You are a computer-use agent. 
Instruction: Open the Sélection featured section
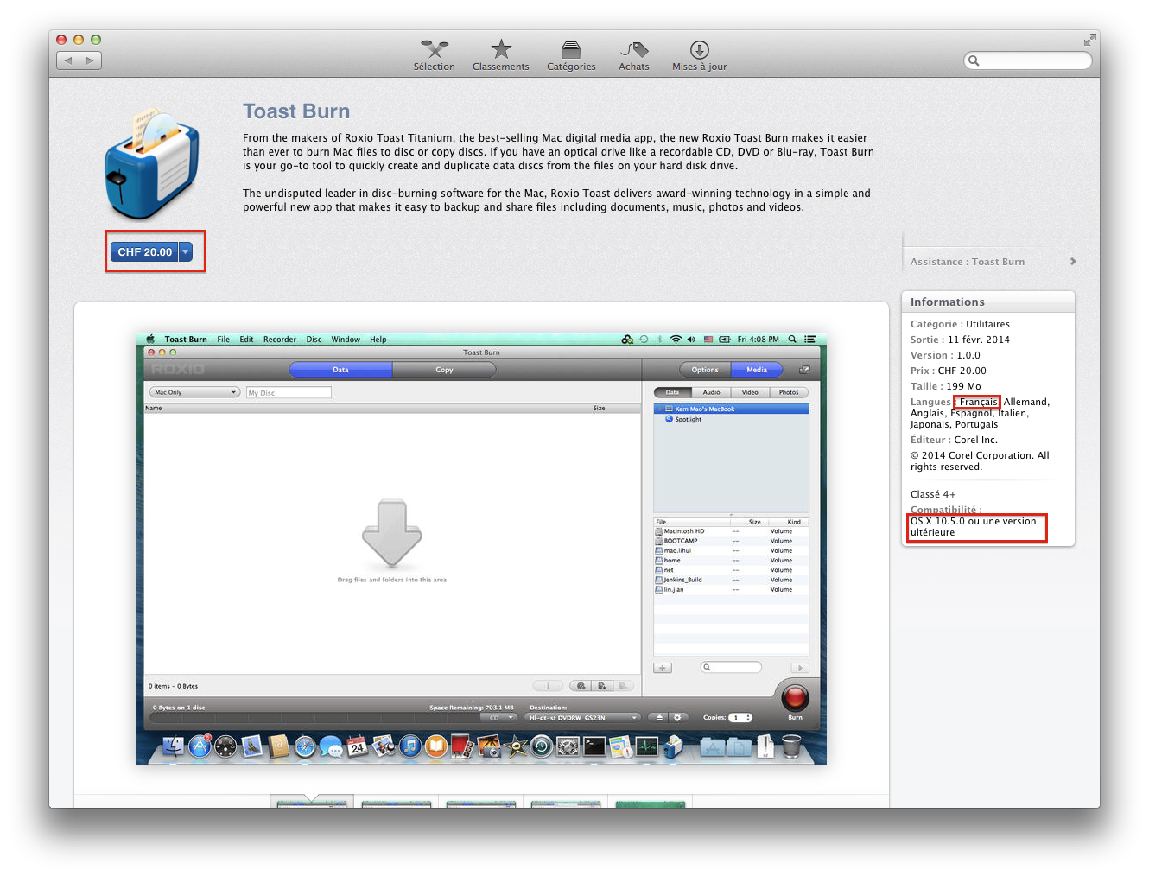[x=434, y=55]
